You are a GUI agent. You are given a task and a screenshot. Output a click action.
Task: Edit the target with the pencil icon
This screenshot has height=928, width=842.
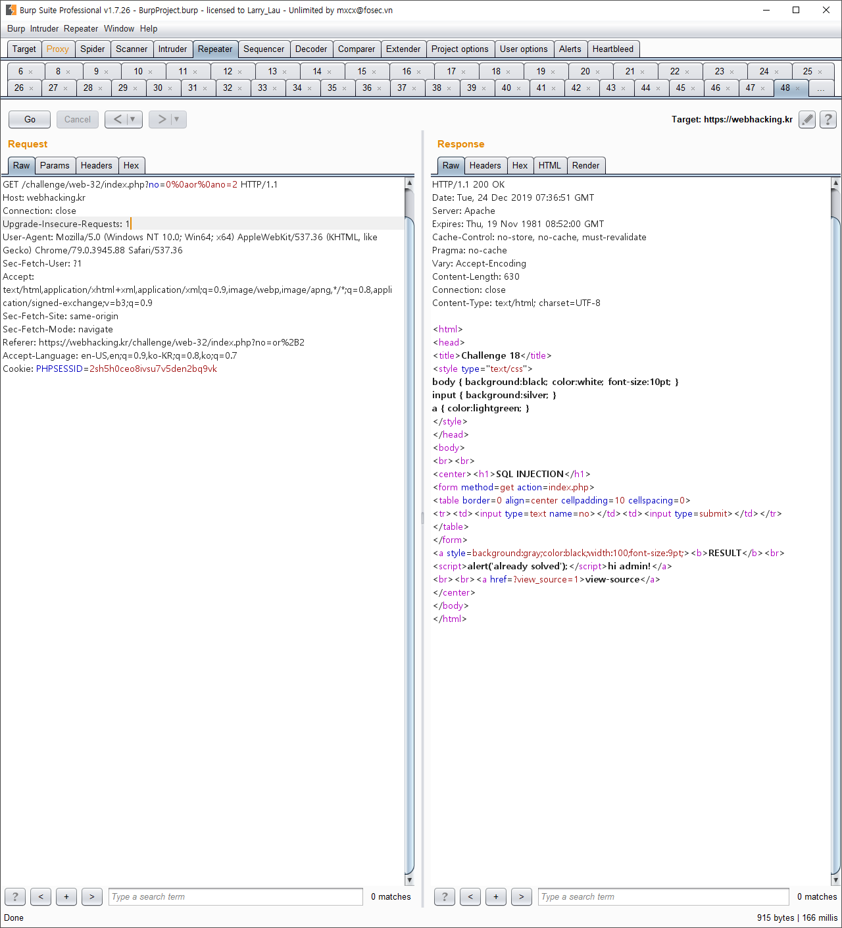click(807, 119)
